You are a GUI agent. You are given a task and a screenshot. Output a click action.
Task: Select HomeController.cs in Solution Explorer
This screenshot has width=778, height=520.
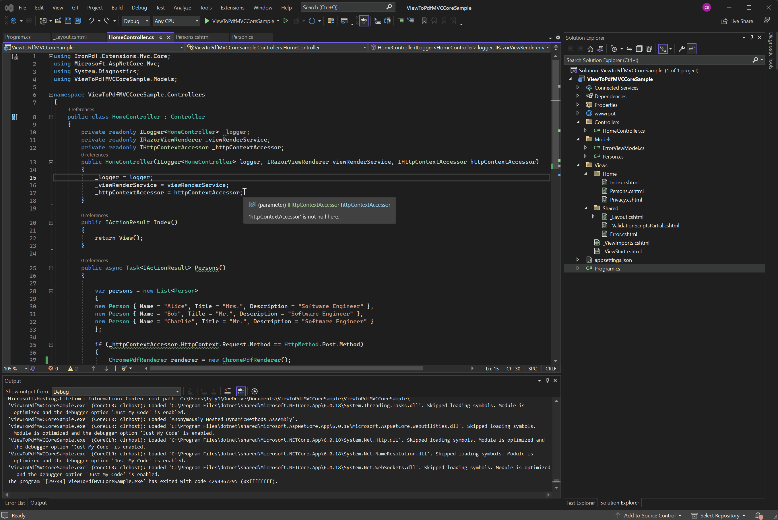(x=624, y=131)
